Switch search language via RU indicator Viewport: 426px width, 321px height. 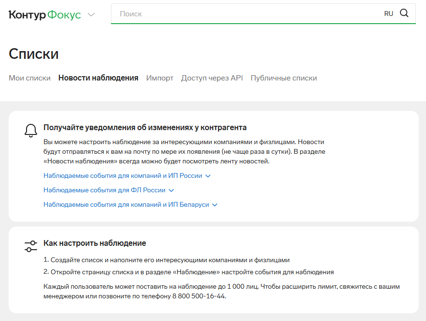388,13
